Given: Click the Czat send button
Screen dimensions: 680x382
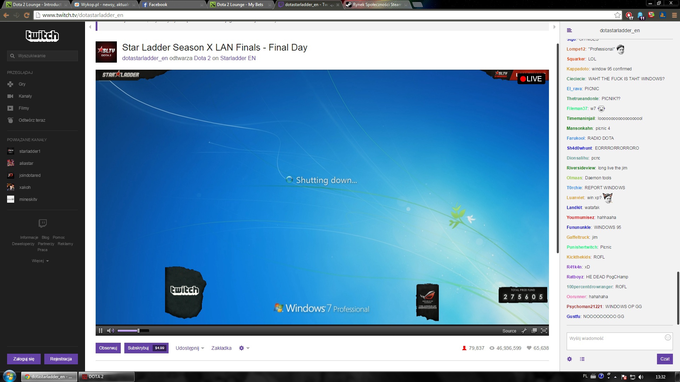Looking at the screenshot, I should (664, 359).
